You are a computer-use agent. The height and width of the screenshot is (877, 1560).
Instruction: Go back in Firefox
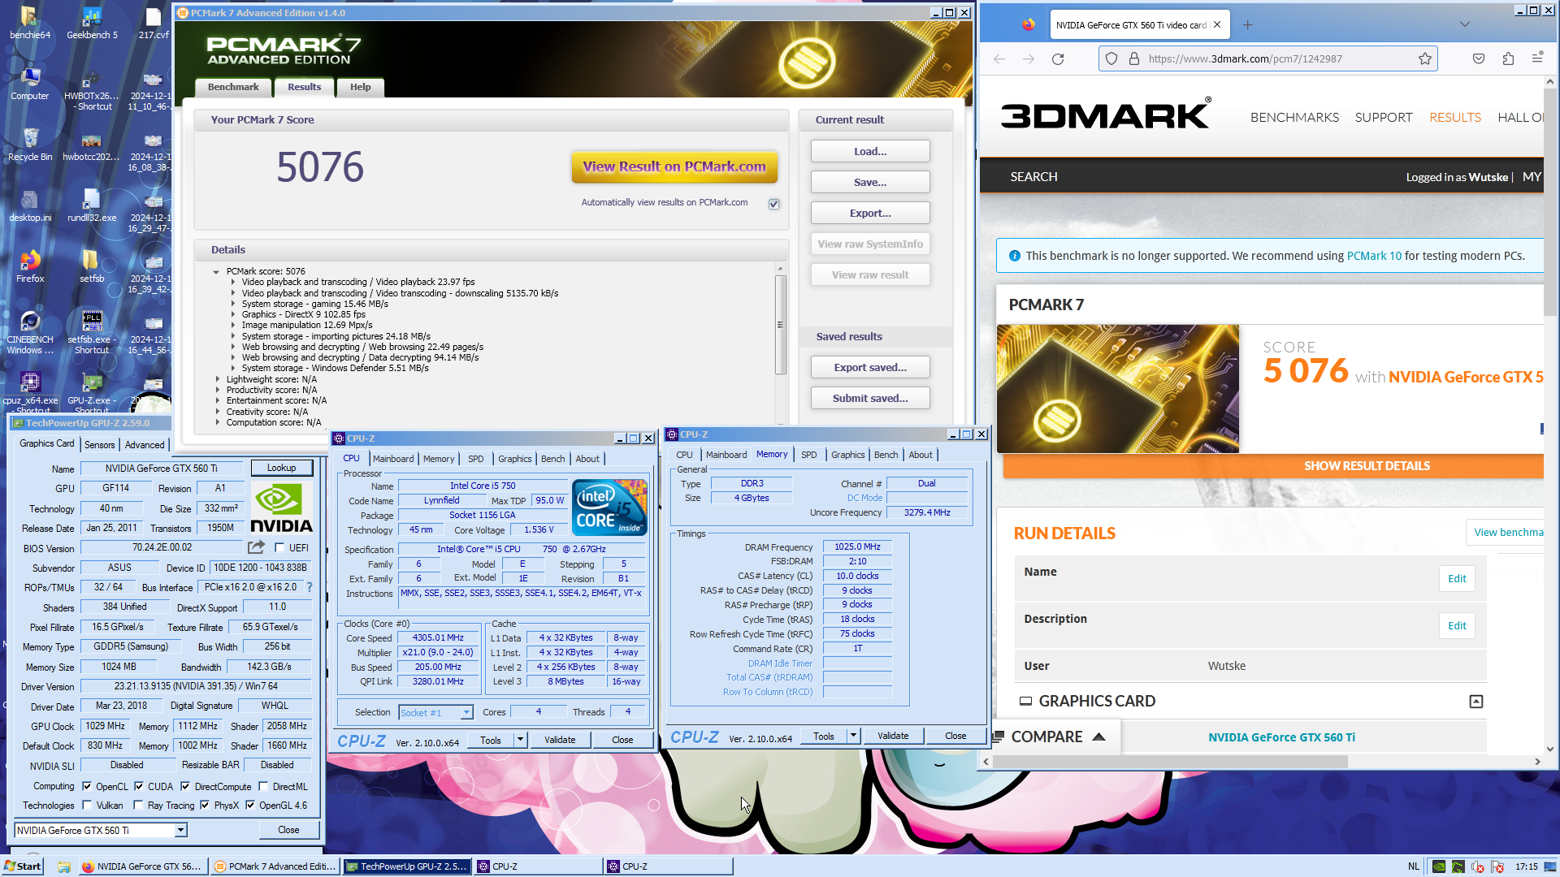point(999,58)
